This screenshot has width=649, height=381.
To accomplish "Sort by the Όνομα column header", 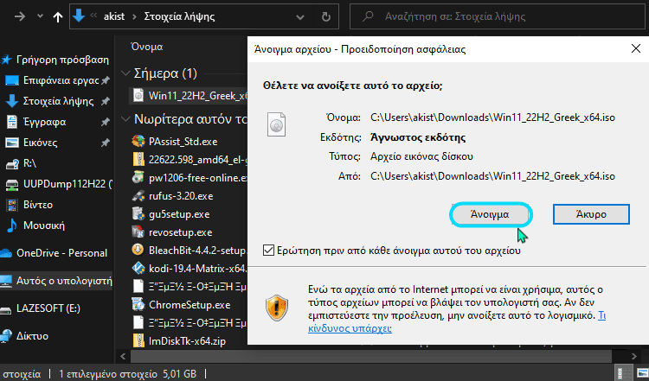I will point(147,47).
